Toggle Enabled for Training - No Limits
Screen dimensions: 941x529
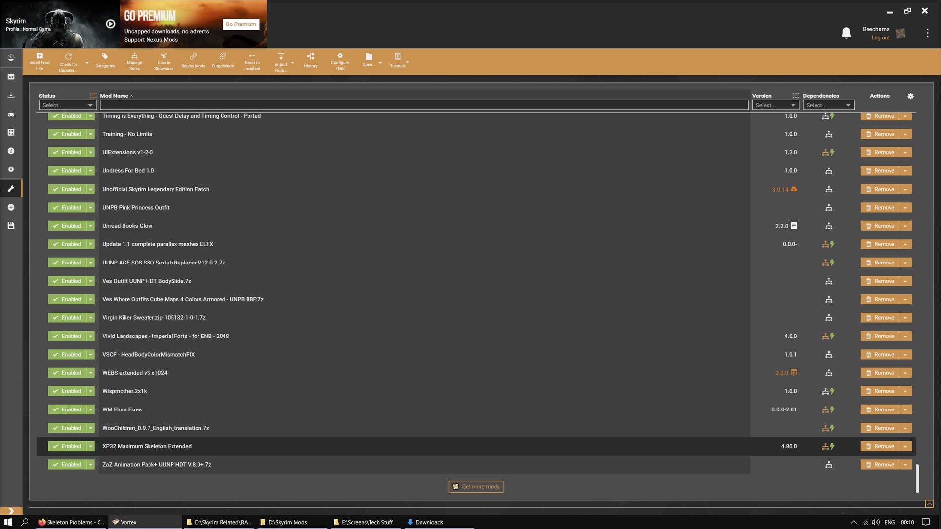click(x=67, y=134)
